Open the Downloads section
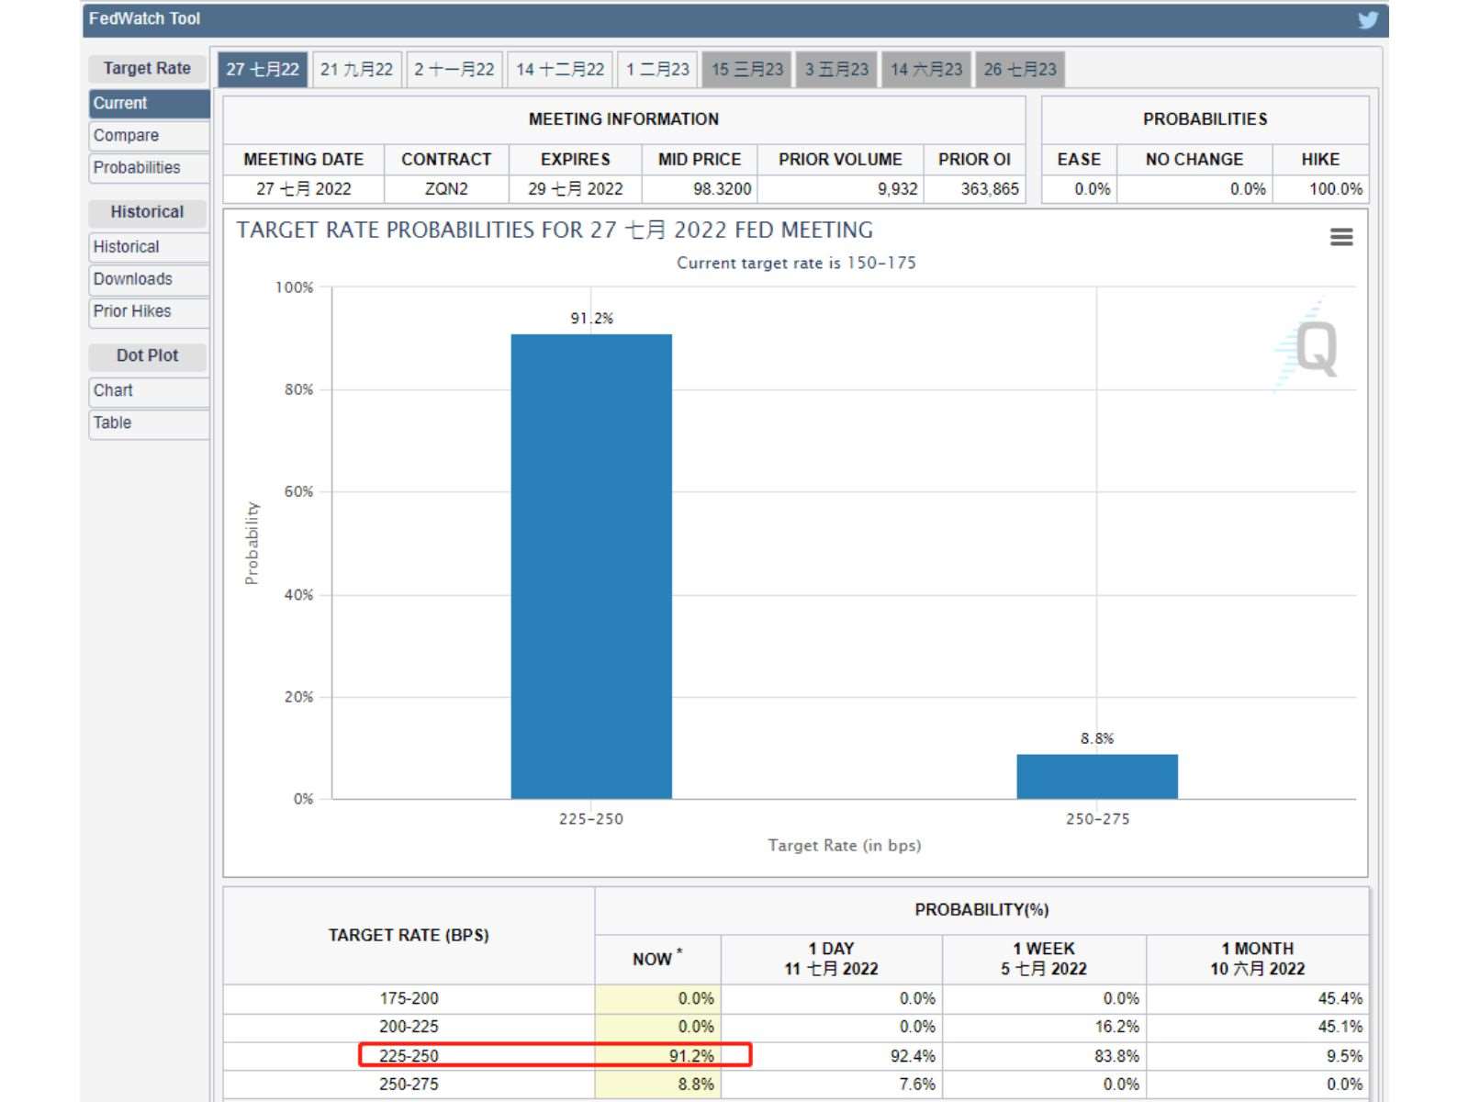Screen dimensions: 1469x1102 149,279
